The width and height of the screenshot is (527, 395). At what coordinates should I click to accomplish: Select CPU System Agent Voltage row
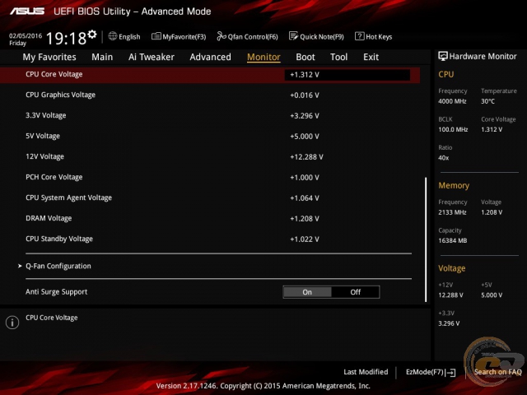tap(210, 197)
